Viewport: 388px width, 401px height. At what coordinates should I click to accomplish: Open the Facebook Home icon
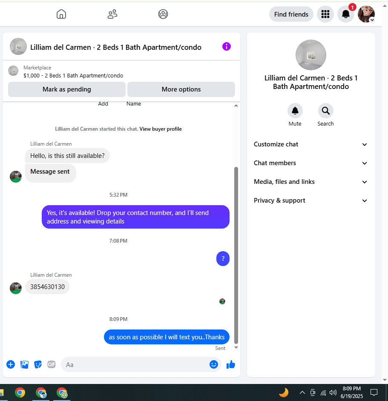click(x=61, y=14)
